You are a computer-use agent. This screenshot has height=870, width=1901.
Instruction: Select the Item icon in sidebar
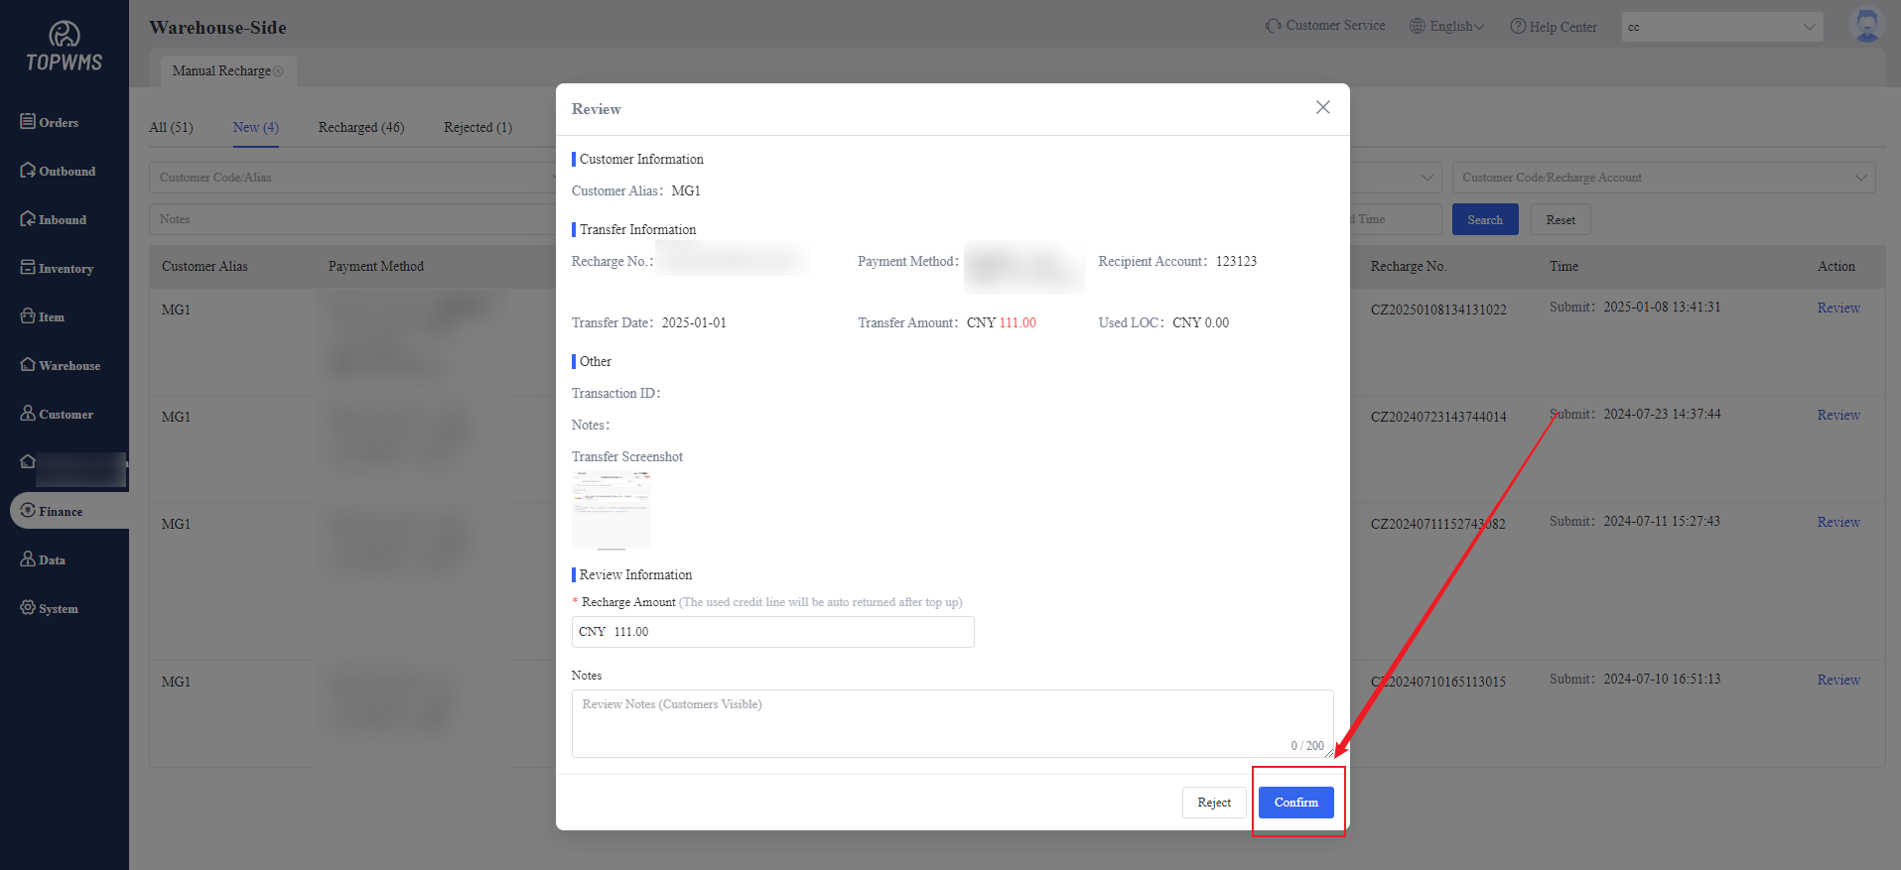pyautogui.click(x=28, y=316)
